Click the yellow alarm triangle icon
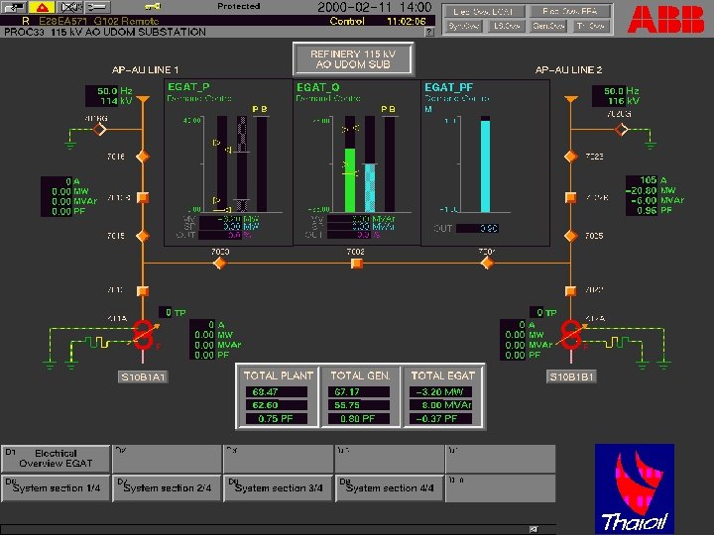Screen dimensions: 714x535 (x=42, y=7)
